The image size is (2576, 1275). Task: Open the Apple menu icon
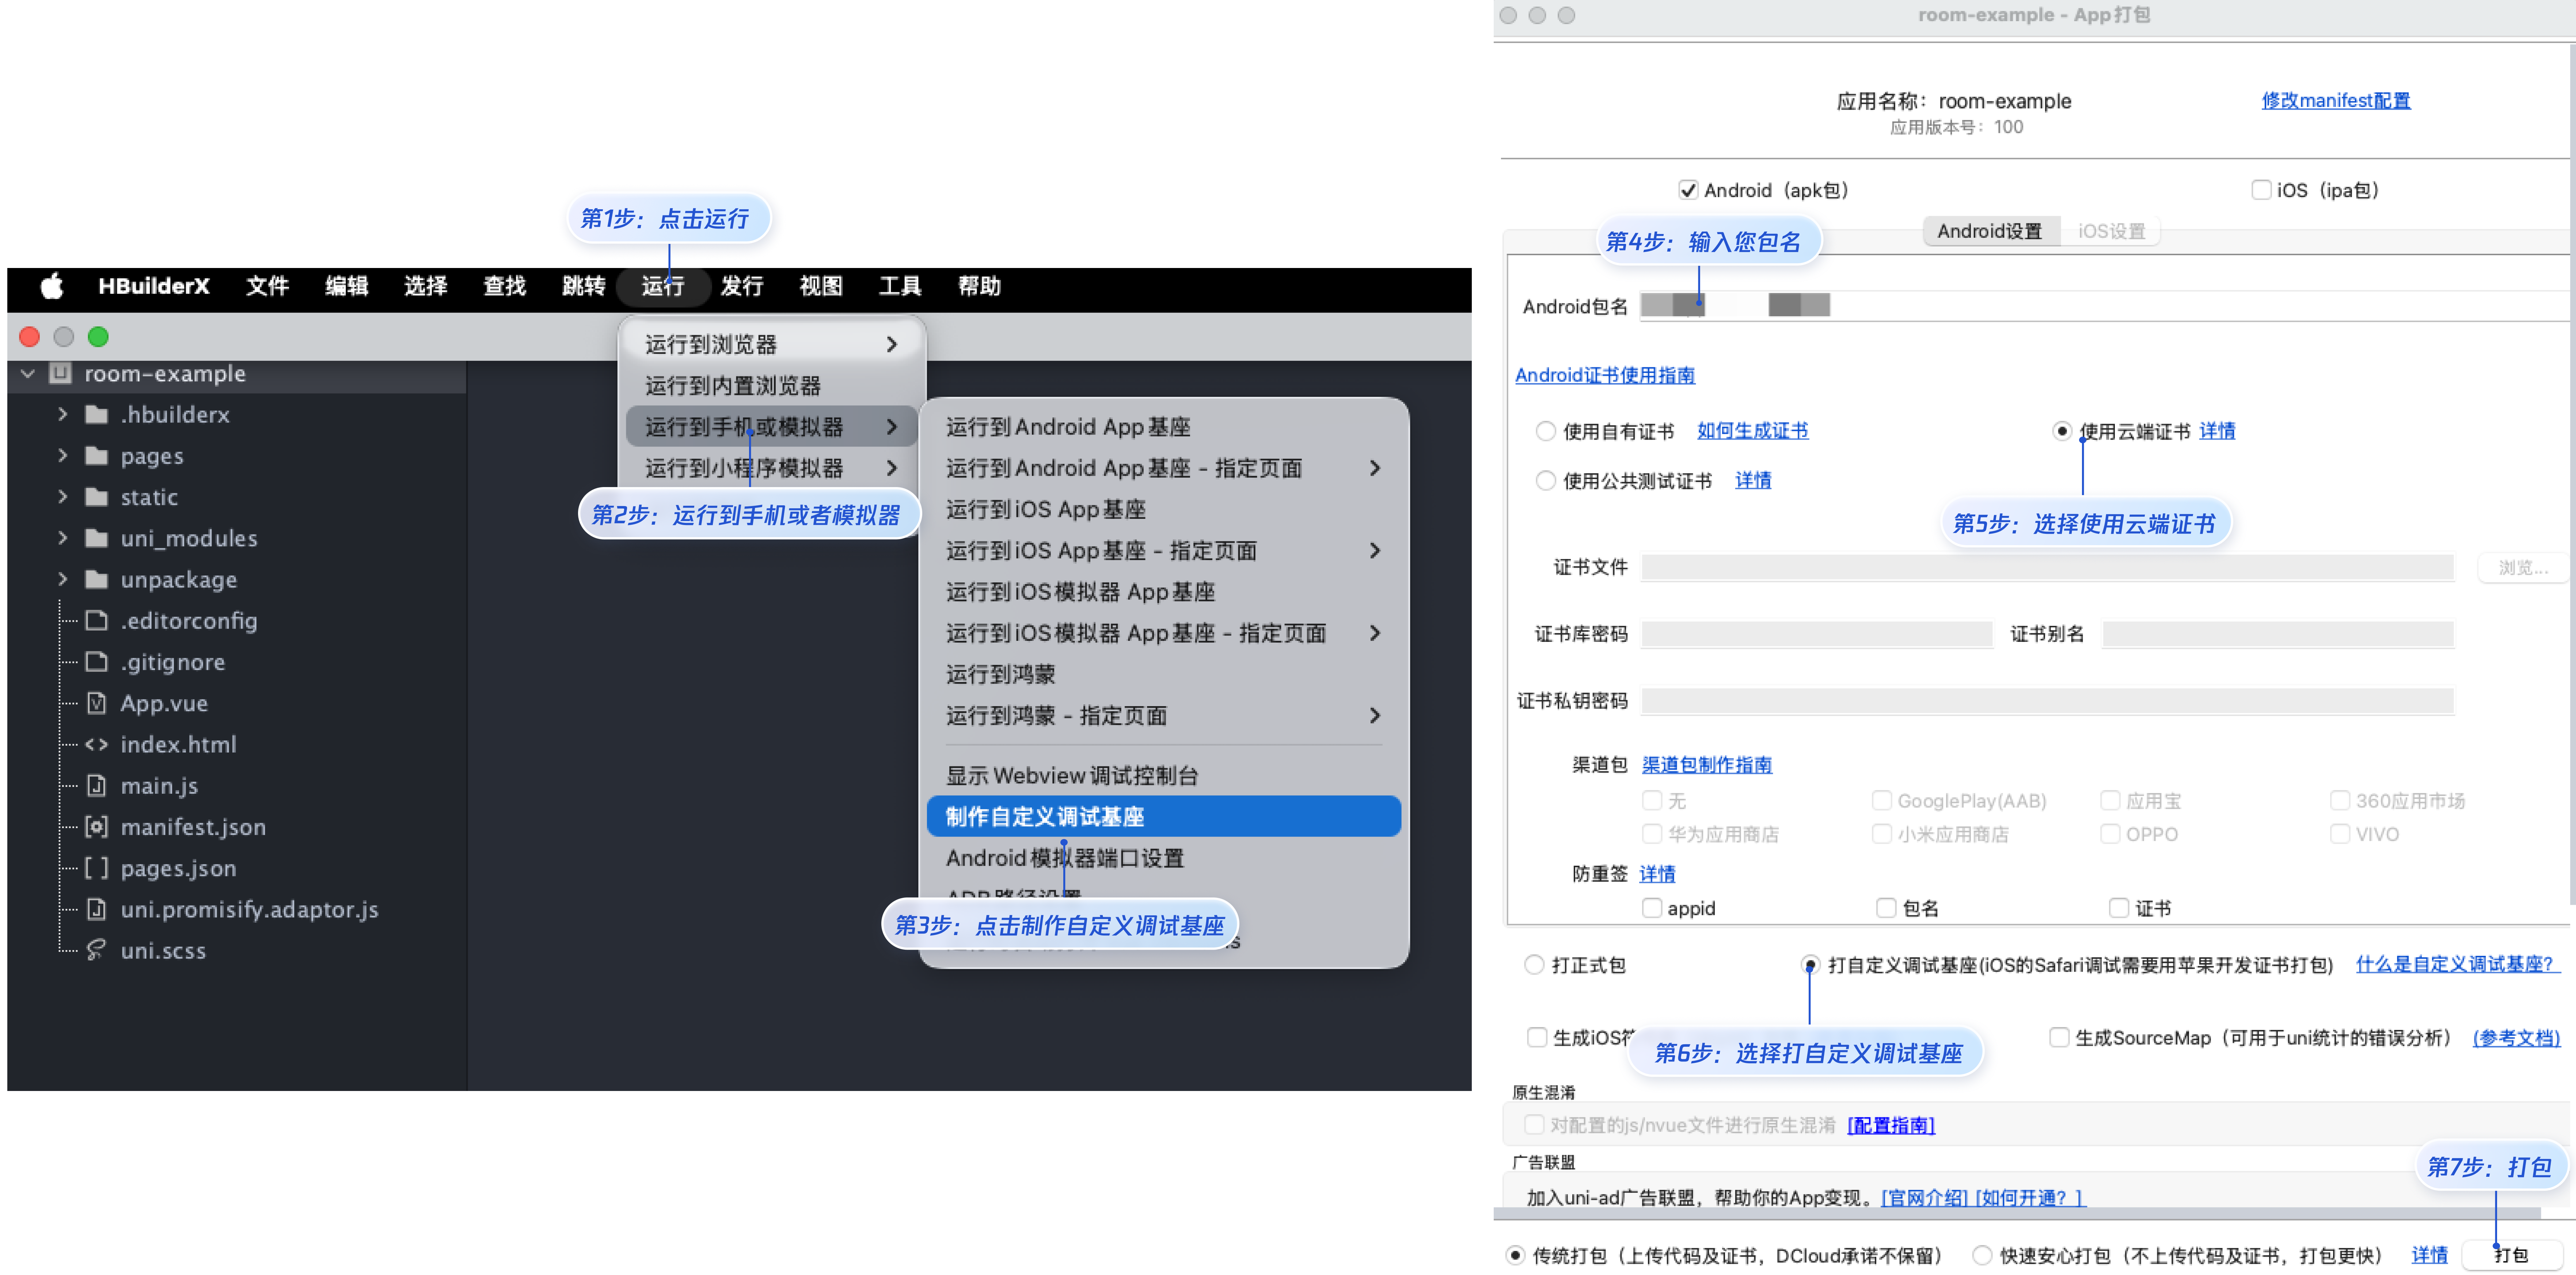tap(52, 287)
